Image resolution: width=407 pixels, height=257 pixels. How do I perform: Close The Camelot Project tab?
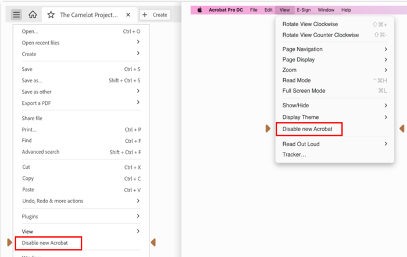[x=128, y=15]
